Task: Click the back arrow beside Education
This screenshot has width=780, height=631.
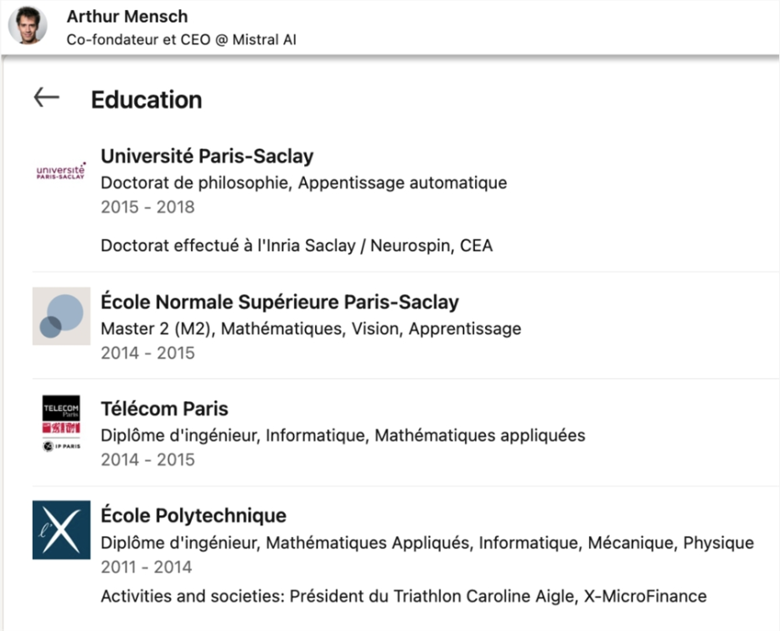Action: click(46, 98)
